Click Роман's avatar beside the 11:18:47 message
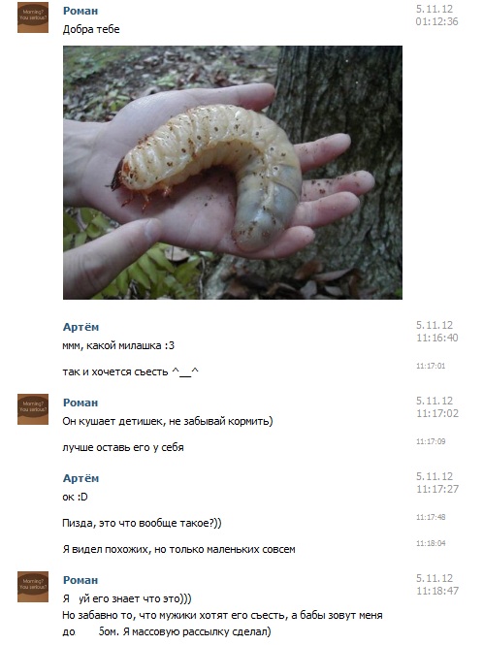Image resolution: width=483 pixels, height=645 pixels. tap(33, 587)
